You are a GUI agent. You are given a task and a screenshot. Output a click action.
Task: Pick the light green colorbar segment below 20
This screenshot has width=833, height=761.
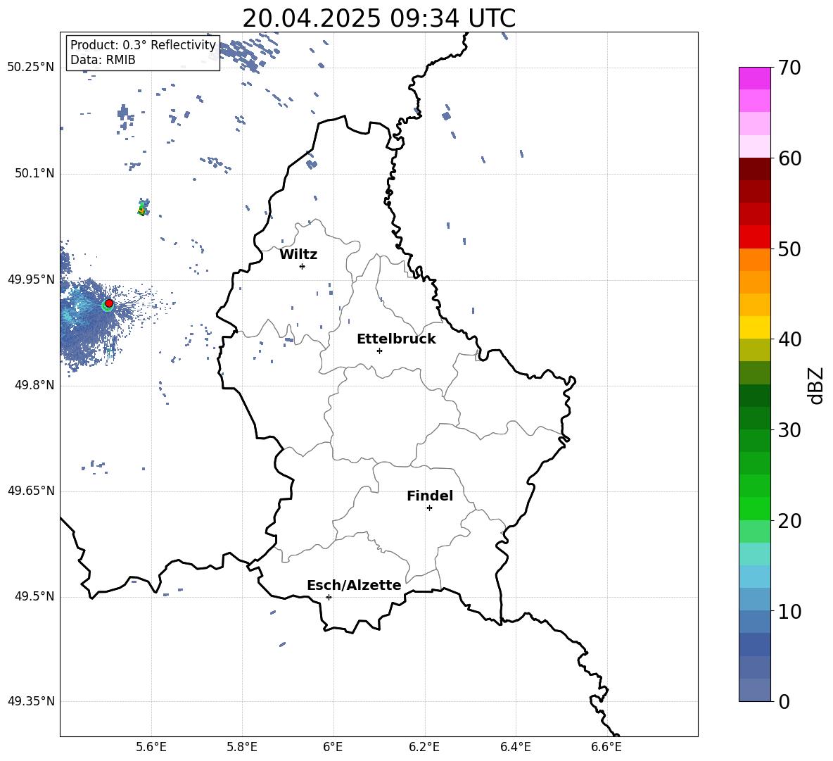pyautogui.click(x=755, y=532)
